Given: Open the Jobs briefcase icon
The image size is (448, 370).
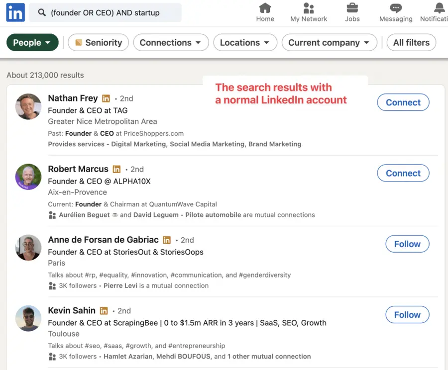Looking at the screenshot, I should 352,8.
